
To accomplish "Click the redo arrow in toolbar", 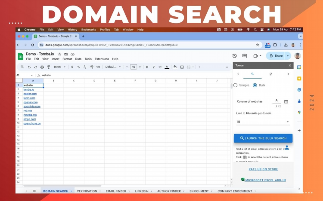I will point(36,67).
